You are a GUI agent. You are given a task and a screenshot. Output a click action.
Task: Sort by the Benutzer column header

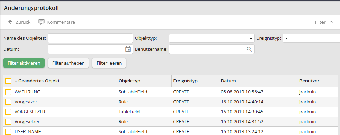click(x=309, y=81)
